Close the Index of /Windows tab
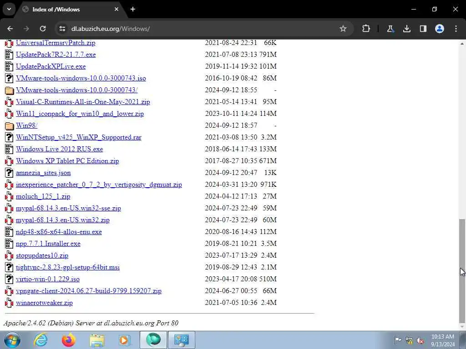The height and width of the screenshot is (349, 466). pyautogui.click(x=116, y=9)
